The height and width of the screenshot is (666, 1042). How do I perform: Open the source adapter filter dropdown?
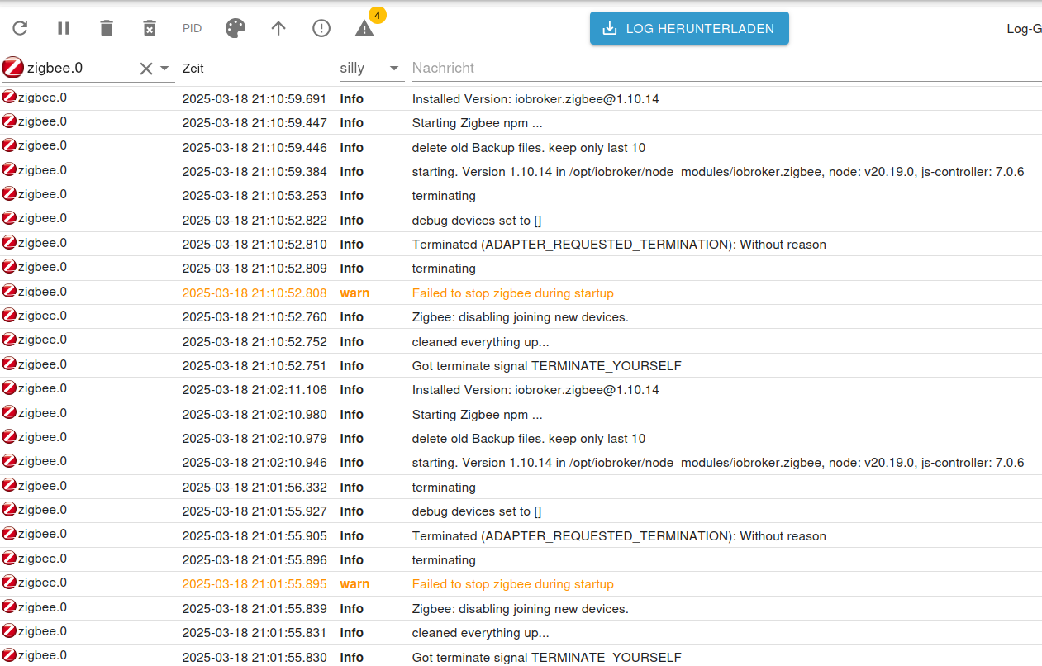click(x=164, y=69)
